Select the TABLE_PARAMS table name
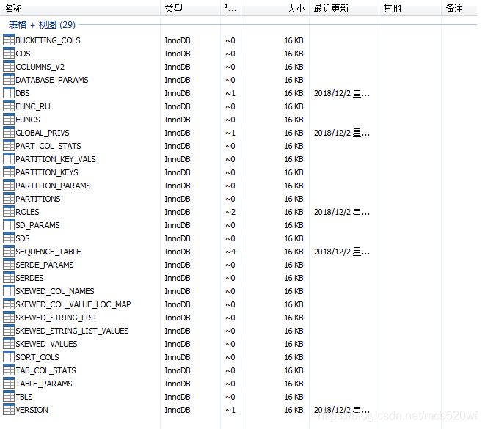Image resolution: width=485 pixels, height=429 pixels. click(x=44, y=384)
